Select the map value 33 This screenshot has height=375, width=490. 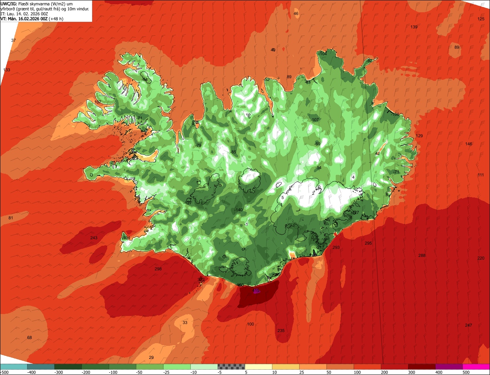pos(185,322)
